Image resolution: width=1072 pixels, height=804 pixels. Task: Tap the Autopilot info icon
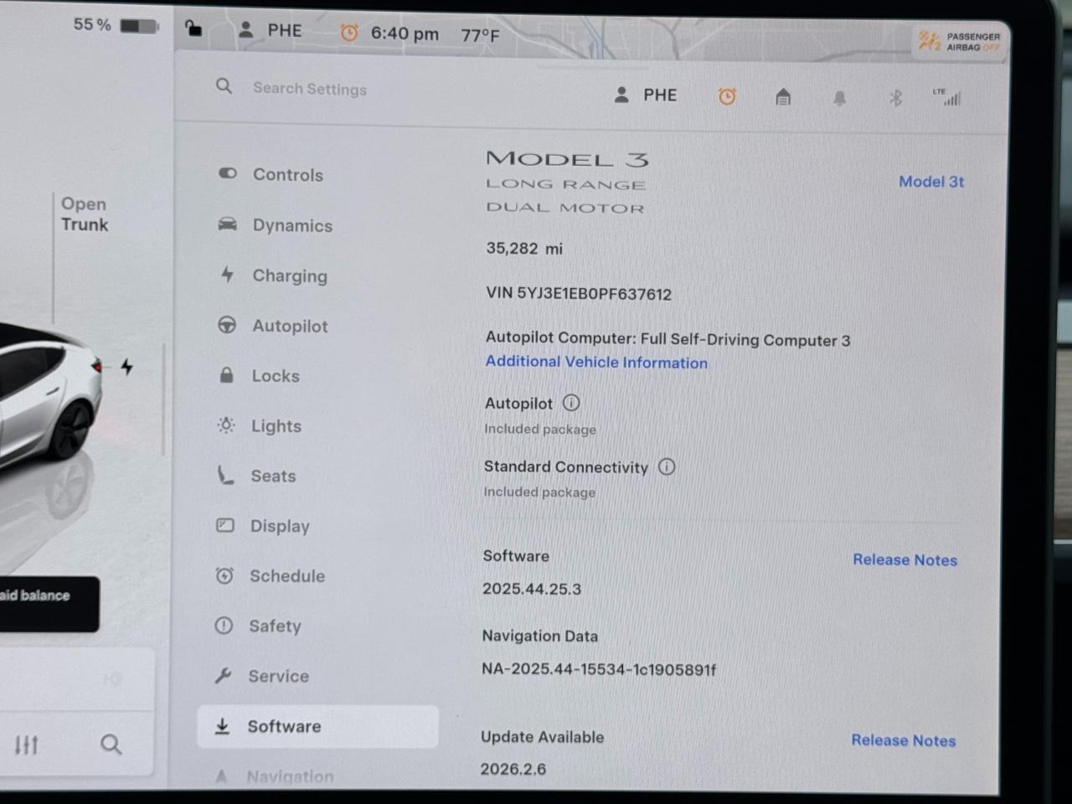(x=571, y=403)
